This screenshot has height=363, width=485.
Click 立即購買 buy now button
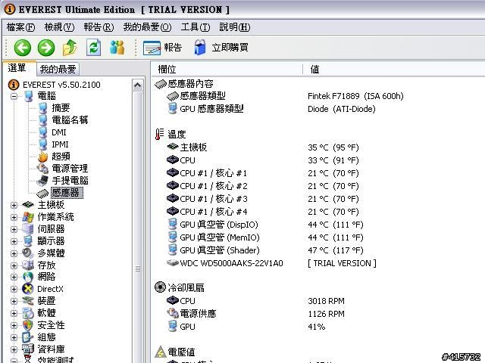221,48
